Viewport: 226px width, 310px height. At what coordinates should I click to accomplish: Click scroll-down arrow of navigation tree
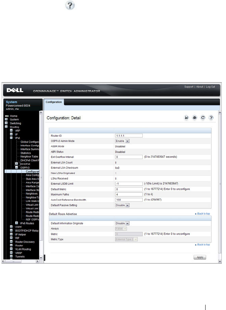pos(41,258)
